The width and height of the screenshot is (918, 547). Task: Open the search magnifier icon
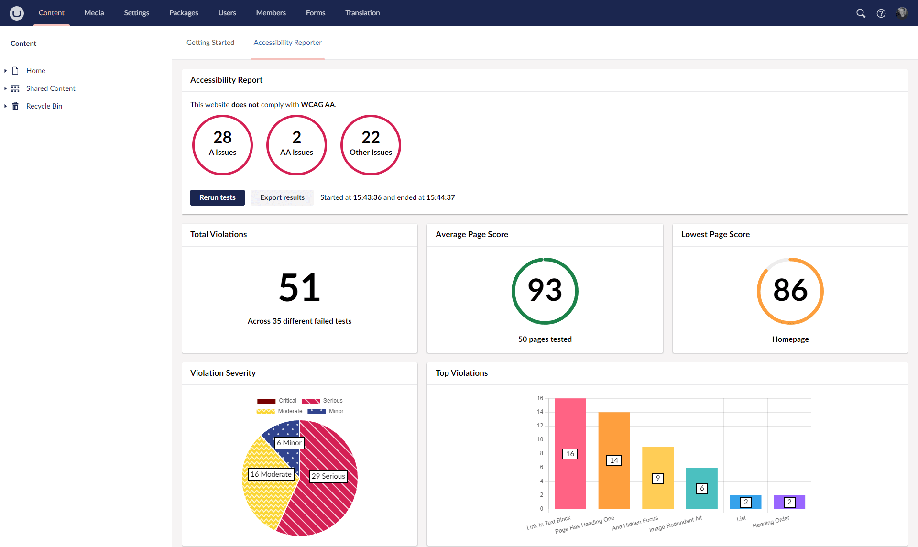[861, 13]
